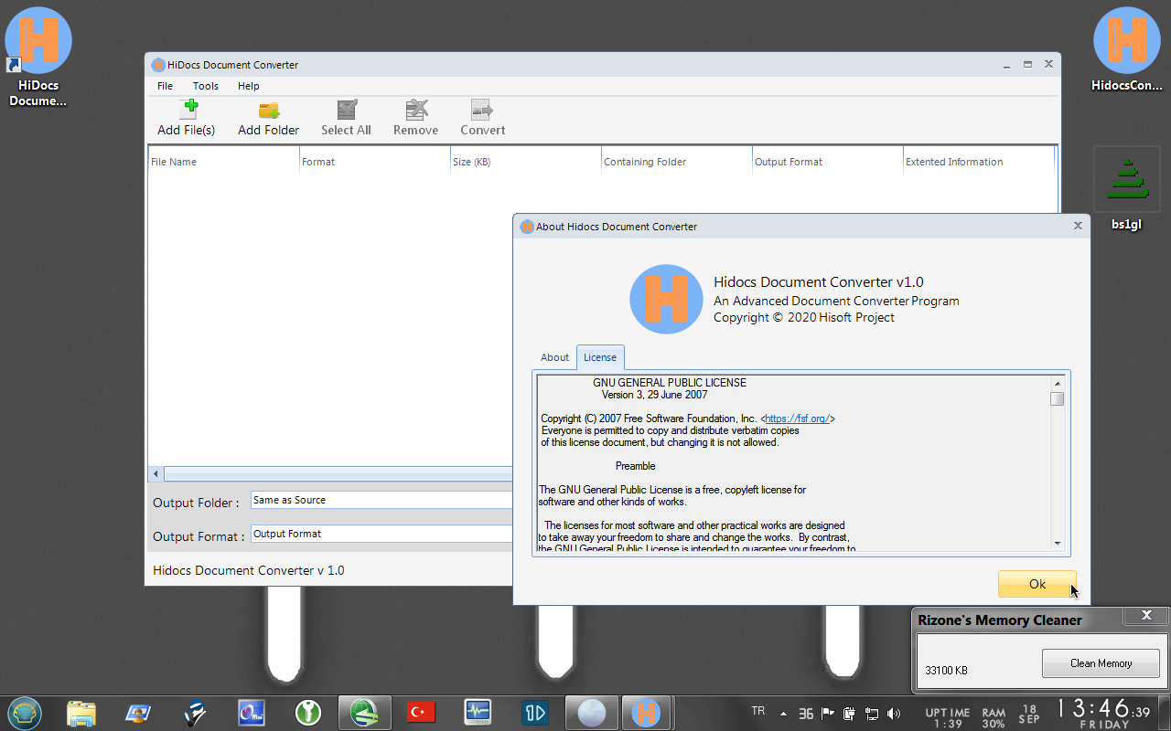Click the volume speaker tray icon
1171x731 pixels.
click(x=894, y=714)
